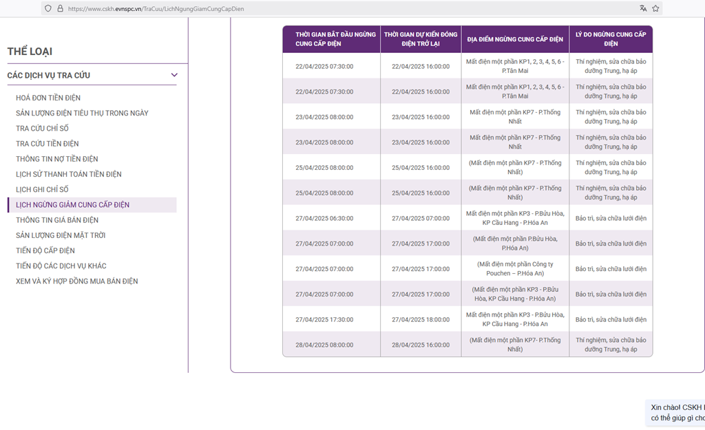Go to Tra cứu chỉ số

[42, 129]
